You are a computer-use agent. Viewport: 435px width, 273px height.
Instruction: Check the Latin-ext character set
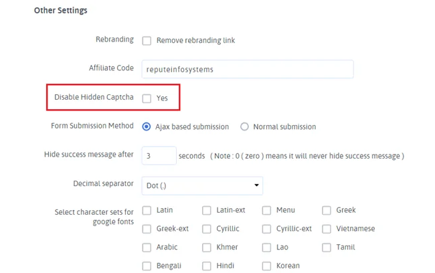(207, 211)
